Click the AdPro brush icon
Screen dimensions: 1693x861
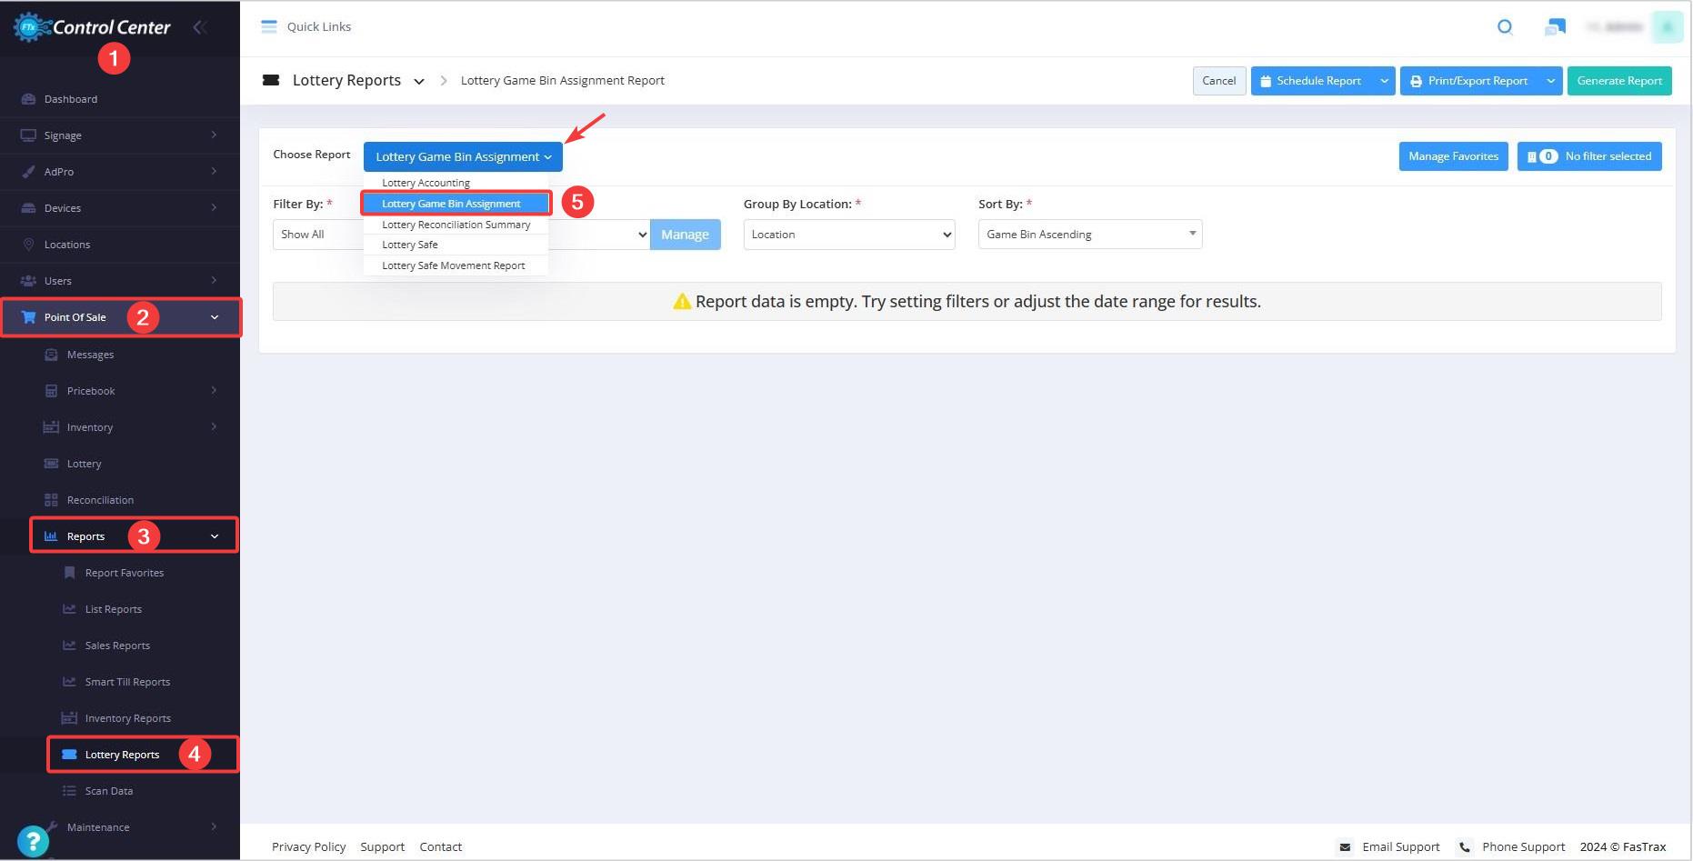click(28, 172)
